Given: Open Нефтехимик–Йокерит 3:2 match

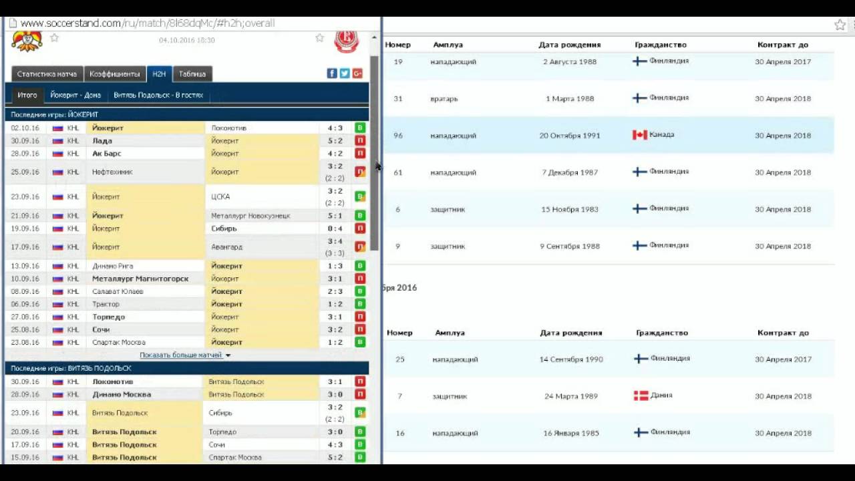Looking at the screenshot, I should tap(187, 172).
